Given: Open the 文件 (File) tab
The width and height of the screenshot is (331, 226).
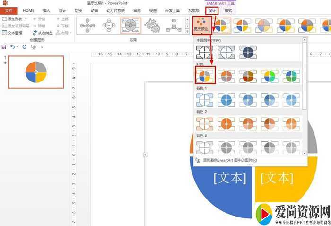Looking at the screenshot, I should coord(9,10).
